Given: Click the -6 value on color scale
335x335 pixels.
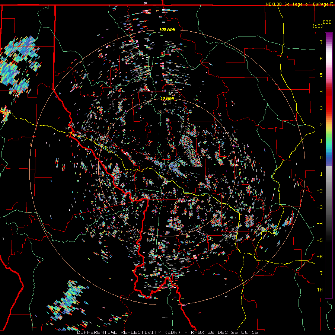Looking at the screenshot, I should click(320, 257).
